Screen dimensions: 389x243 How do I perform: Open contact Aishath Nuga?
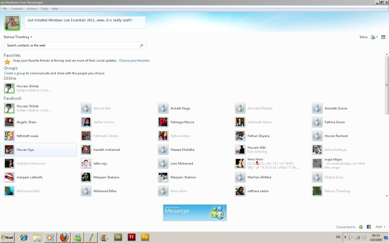(x=180, y=108)
